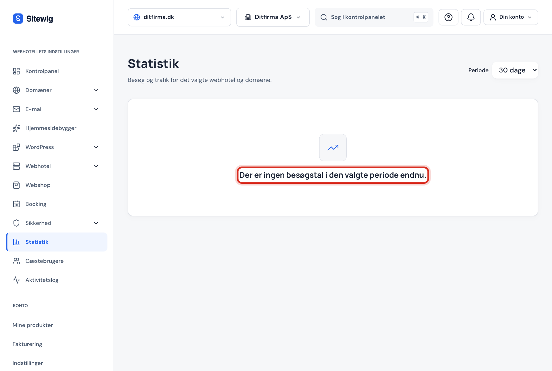The width and height of the screenshot is (552, 371).
Task: Click the Hjemmesidebygger sparkle icon
Action: [x=16, y=128]
